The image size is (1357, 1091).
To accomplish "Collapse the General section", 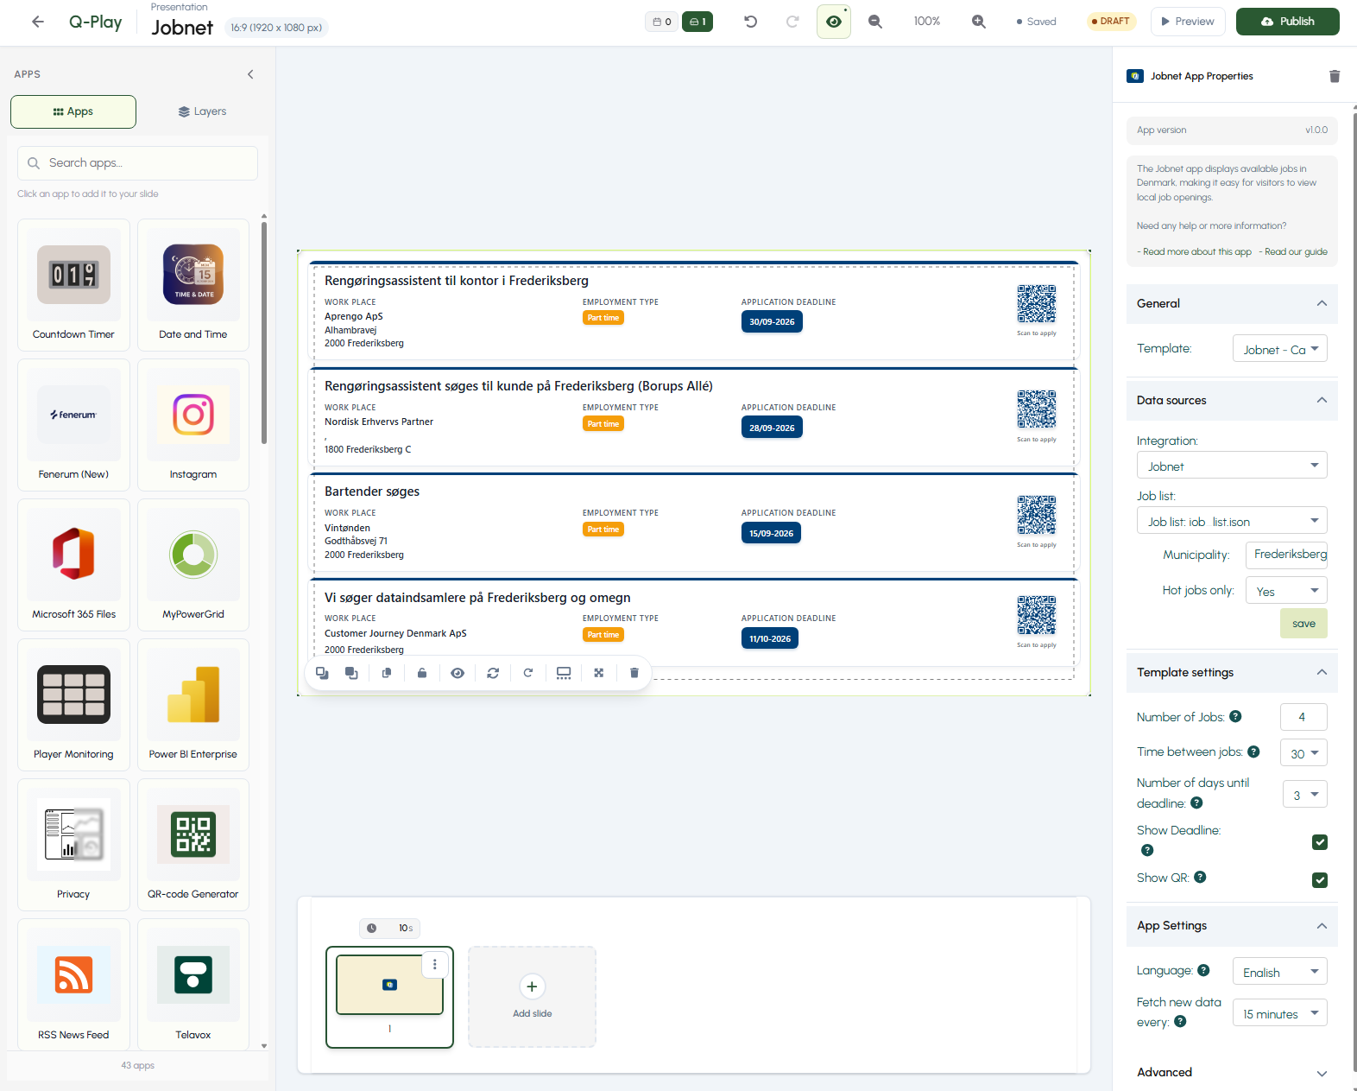I will click(1232, 303).
